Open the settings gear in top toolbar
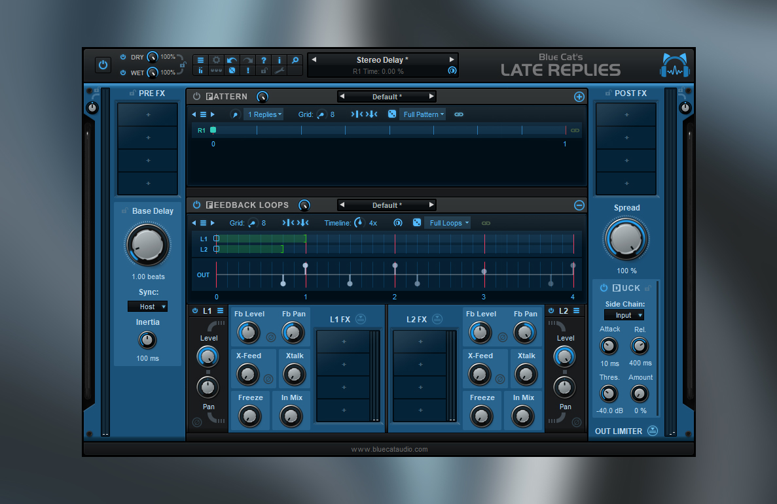Screen dimensions: 777x504 point(217,60)
